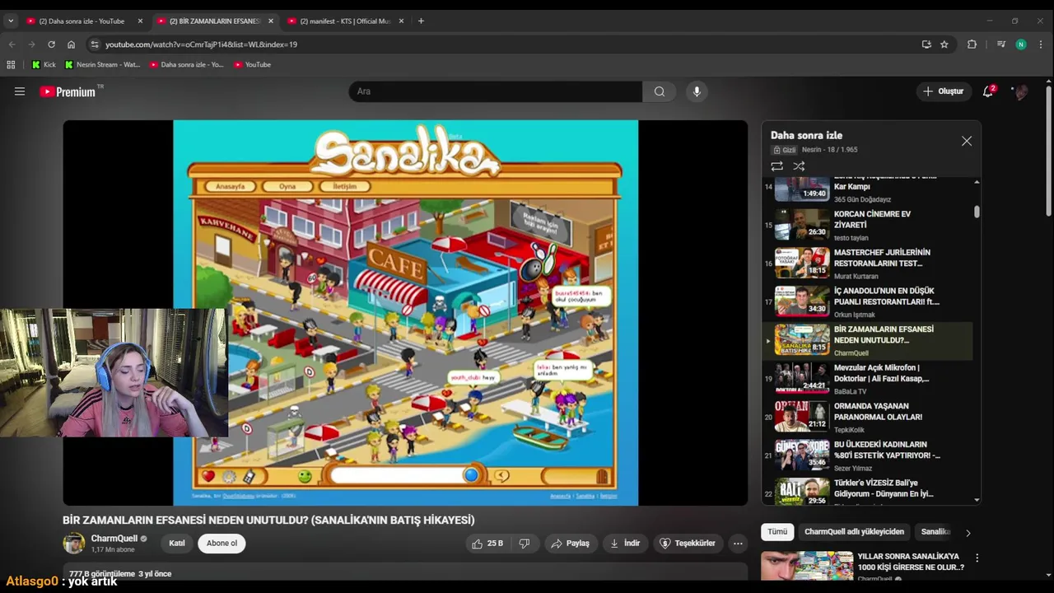Play İÇ ANADOLU'NUN EN DÜŞÜK playlist item
The image size is (1054, 593).
pos(869,301)
